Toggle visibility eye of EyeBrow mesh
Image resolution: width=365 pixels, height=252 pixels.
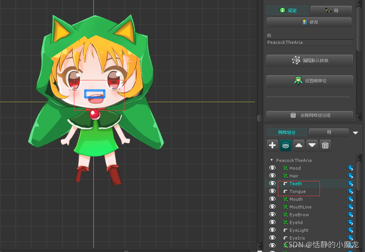pyautogui.click(x=272, y=214)
